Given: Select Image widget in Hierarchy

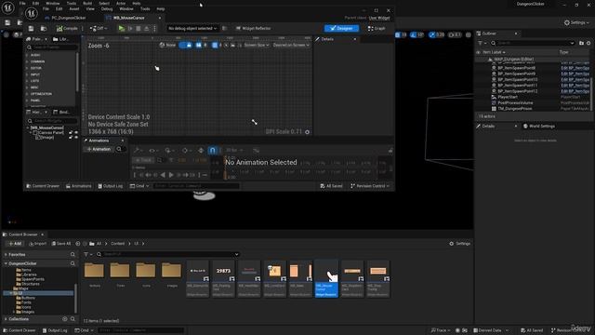Looking at the screenshot, I should point(47,138).
